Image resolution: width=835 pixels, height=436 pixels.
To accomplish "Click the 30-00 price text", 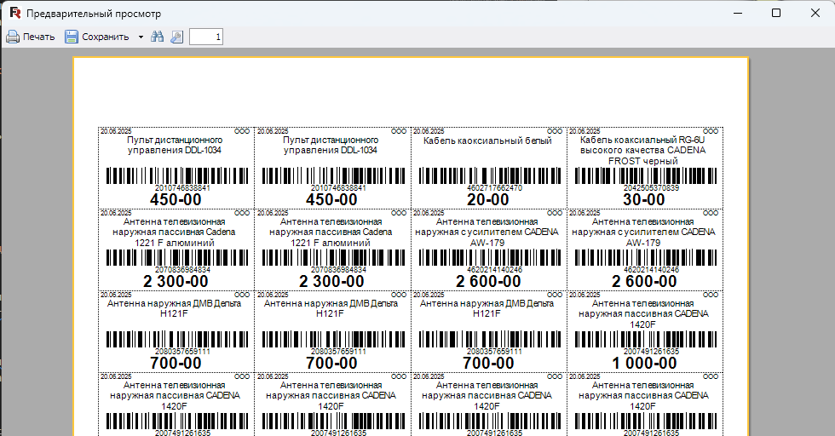I will pos(644,200).
